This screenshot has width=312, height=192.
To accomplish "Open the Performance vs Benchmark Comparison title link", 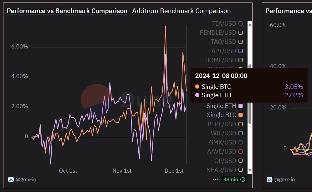I will point(67,11).
